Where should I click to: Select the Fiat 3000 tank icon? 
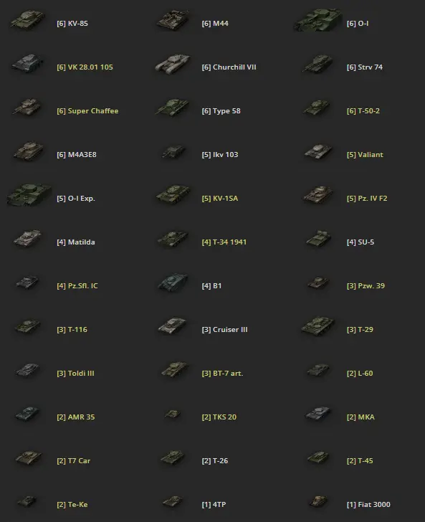[317, 501]
